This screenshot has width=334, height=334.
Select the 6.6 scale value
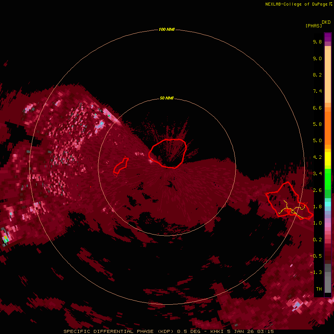(317, 108)
